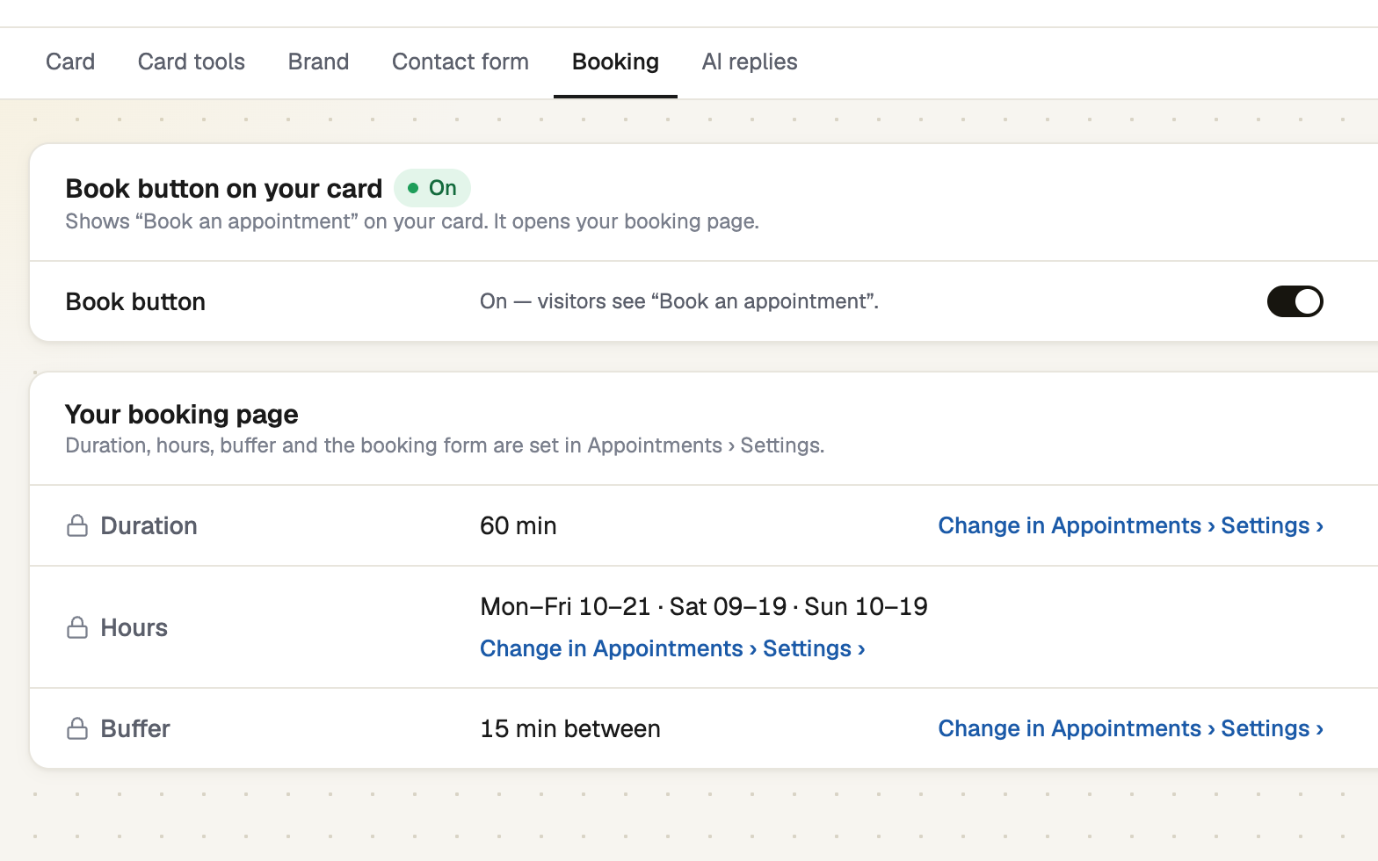Click the "Shows “Book an appointment” on your card" description
Screen dimensions: 1378x861
[x=412, y=221]
